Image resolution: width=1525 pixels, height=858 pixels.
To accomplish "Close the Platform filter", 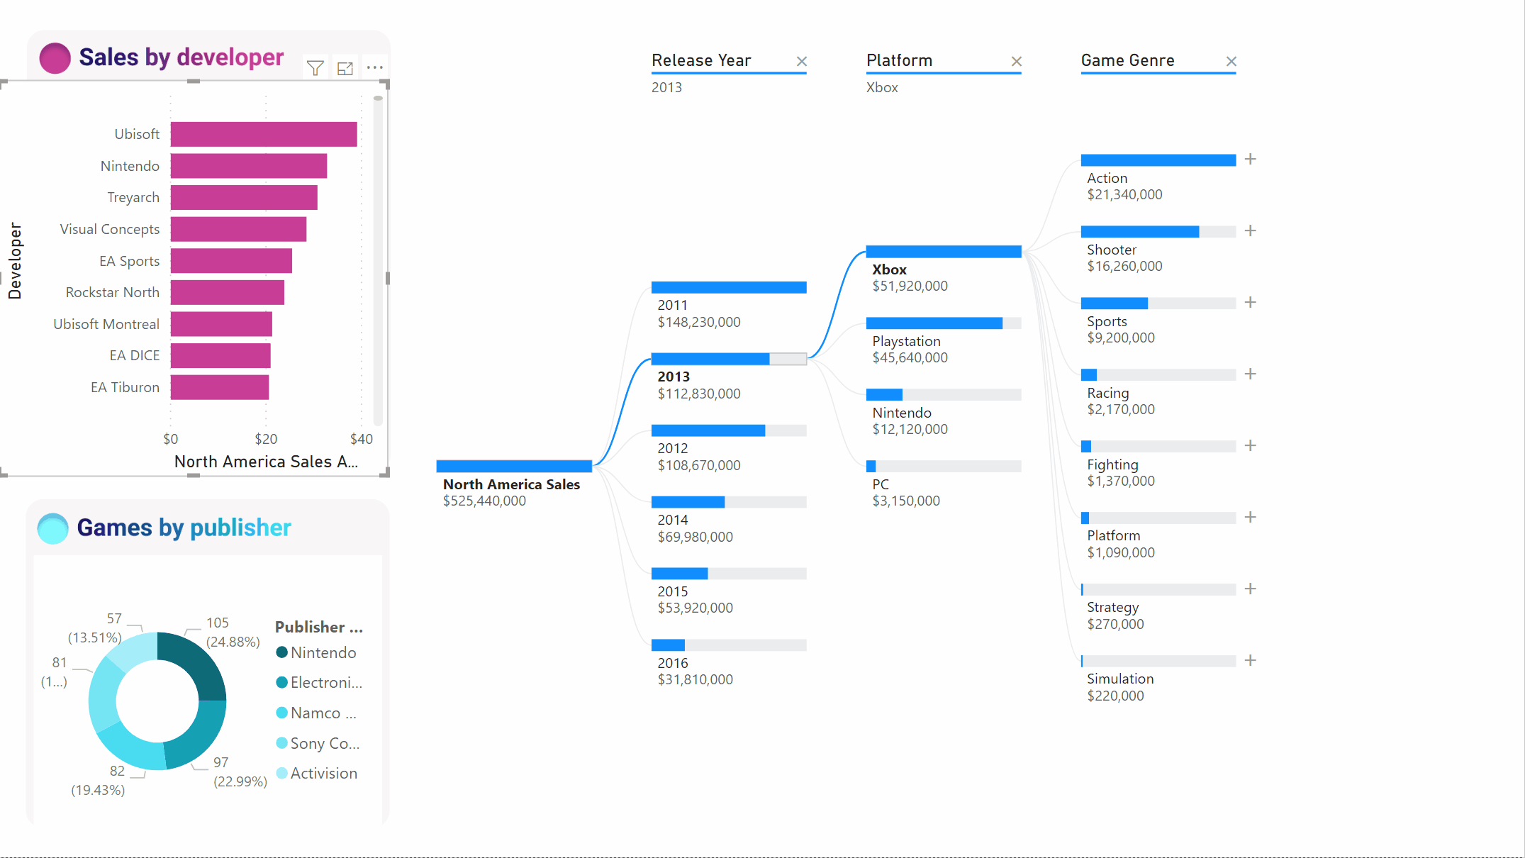I will click(x=1016, y=60).
